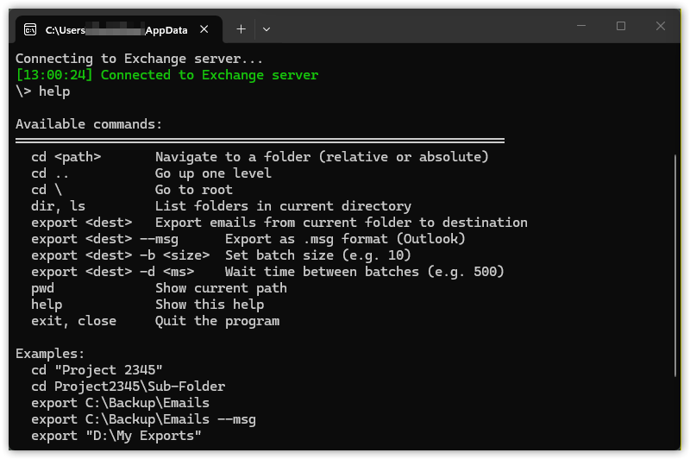Screen dimensions: 690x459
Task: Click the 'cd <path>' command line
Action: [x=66, y=157]
